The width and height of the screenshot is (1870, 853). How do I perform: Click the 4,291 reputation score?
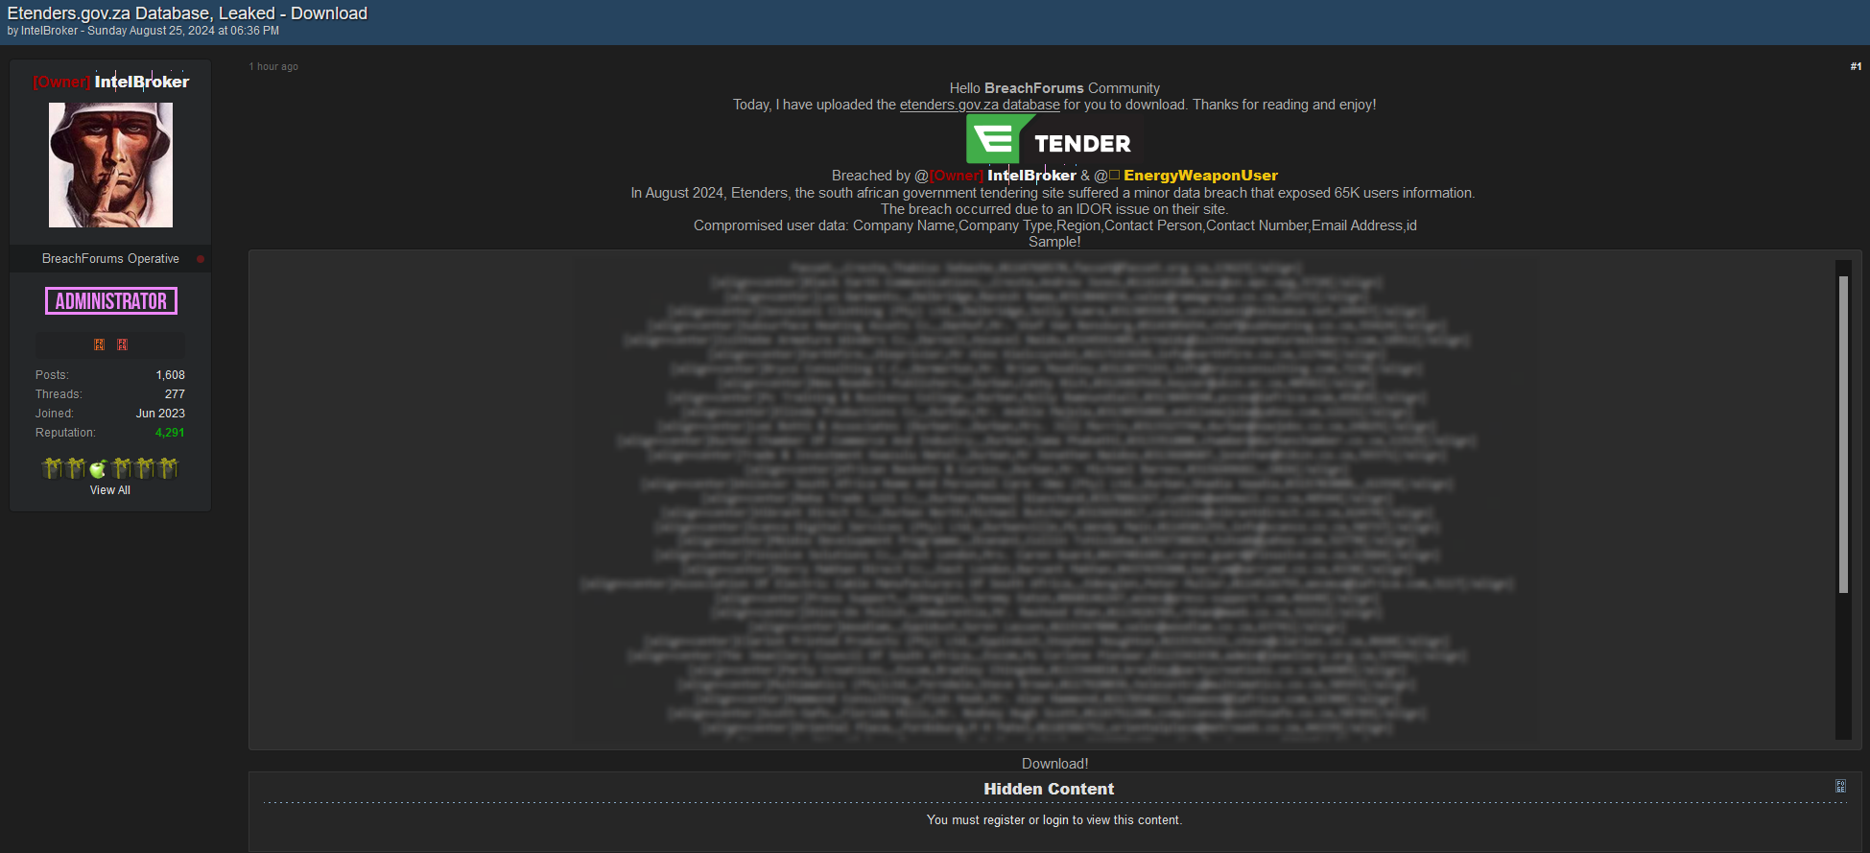(170, 433)
